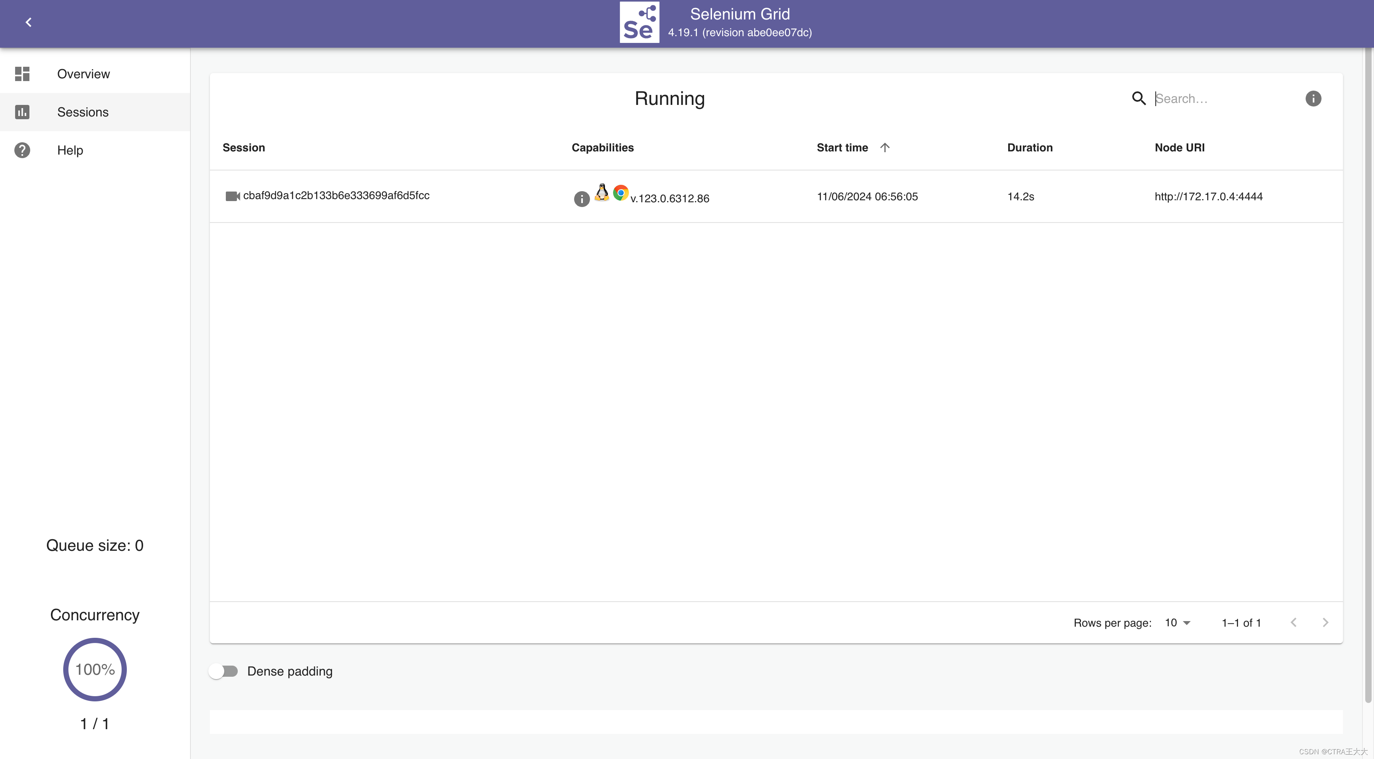
Task: Click the Help question mark icon
Action: [22, 150]
